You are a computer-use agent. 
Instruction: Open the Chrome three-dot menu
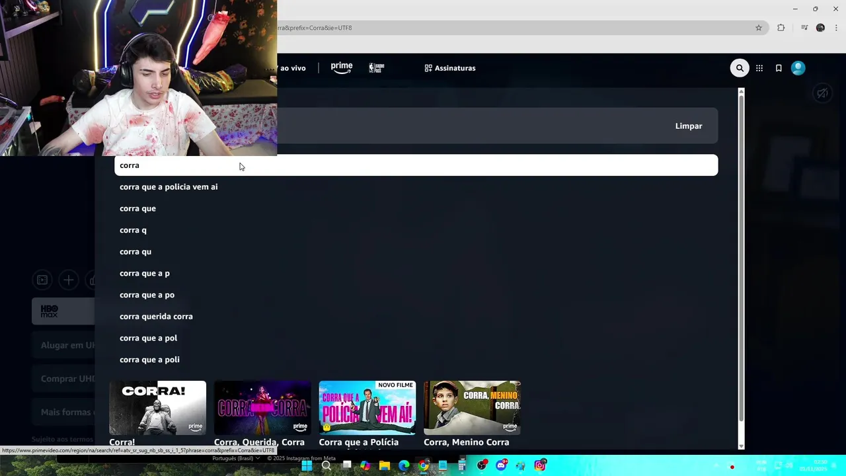836,28
